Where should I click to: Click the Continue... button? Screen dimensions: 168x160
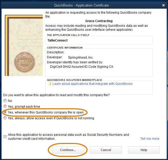pyautogui.click(x=68, y=150)
